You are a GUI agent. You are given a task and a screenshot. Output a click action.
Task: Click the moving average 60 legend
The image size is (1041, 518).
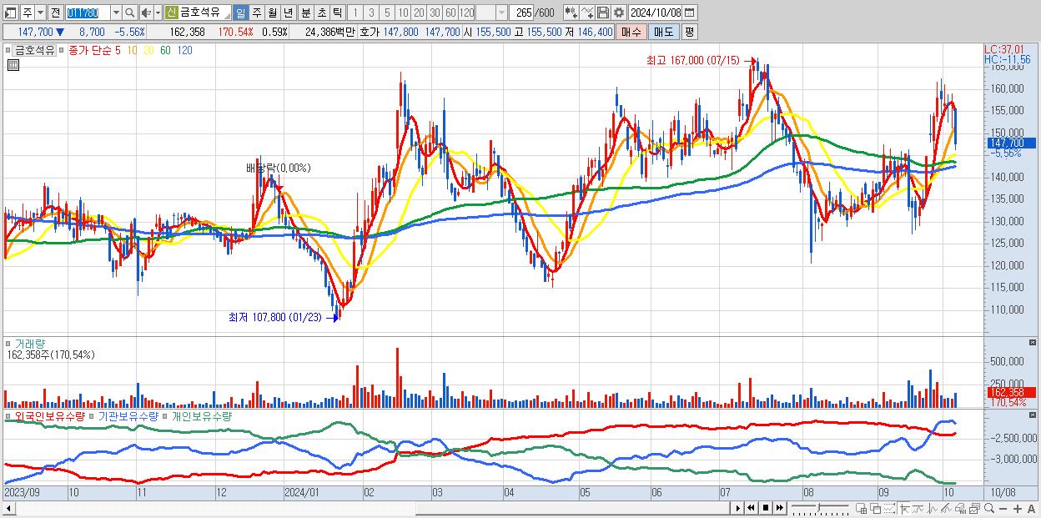(x=165, y=50)
